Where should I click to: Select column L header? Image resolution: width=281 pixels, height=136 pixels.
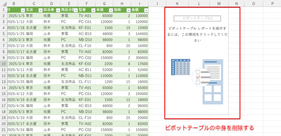199,3
